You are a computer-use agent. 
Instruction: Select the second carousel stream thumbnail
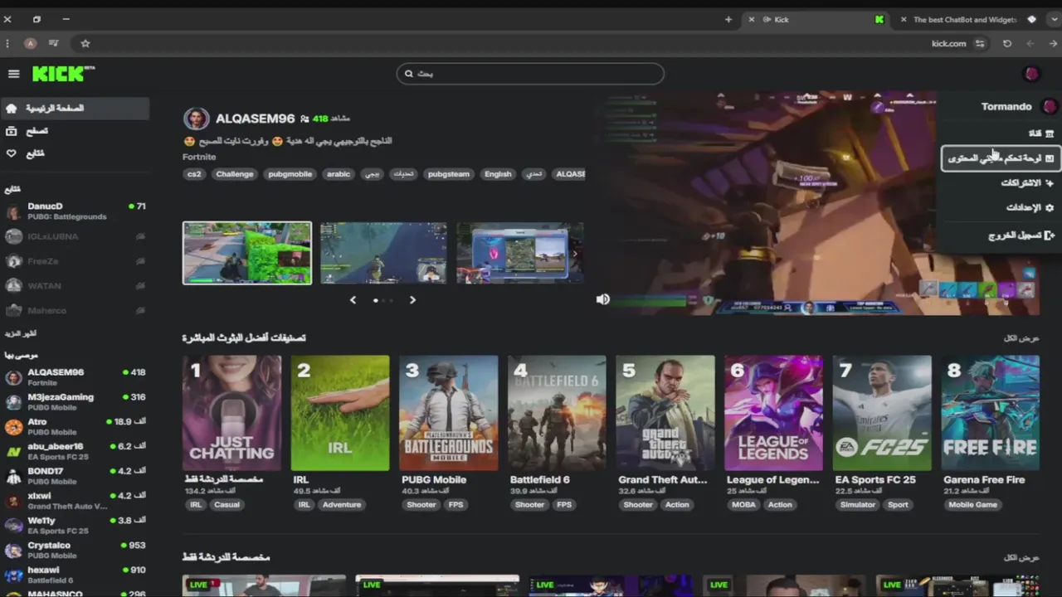point(383,253)
